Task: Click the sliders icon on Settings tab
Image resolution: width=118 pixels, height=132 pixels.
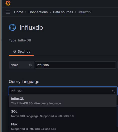Action: (x=14, y=52)
